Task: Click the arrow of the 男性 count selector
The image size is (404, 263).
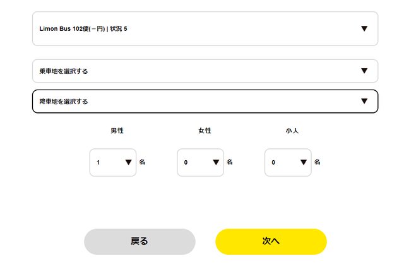Action: (129, 162)
